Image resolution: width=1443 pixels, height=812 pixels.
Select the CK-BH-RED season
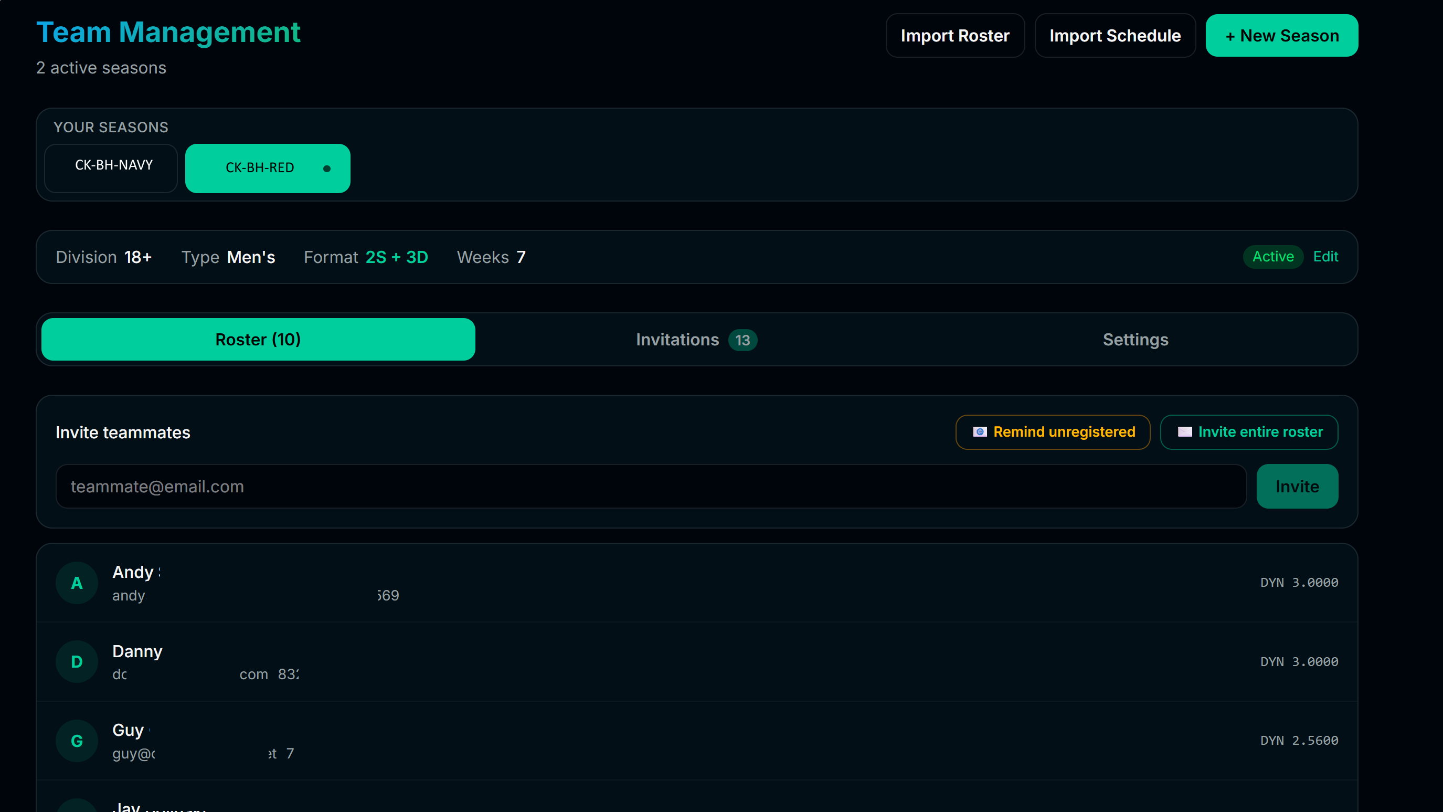tap(267, 168)
